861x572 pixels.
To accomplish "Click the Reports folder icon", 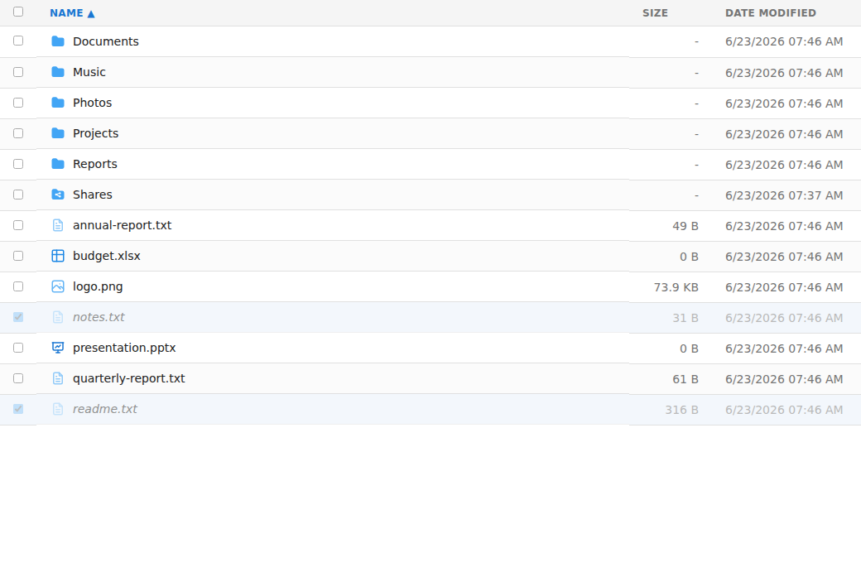I will click(x=58, y=164).
